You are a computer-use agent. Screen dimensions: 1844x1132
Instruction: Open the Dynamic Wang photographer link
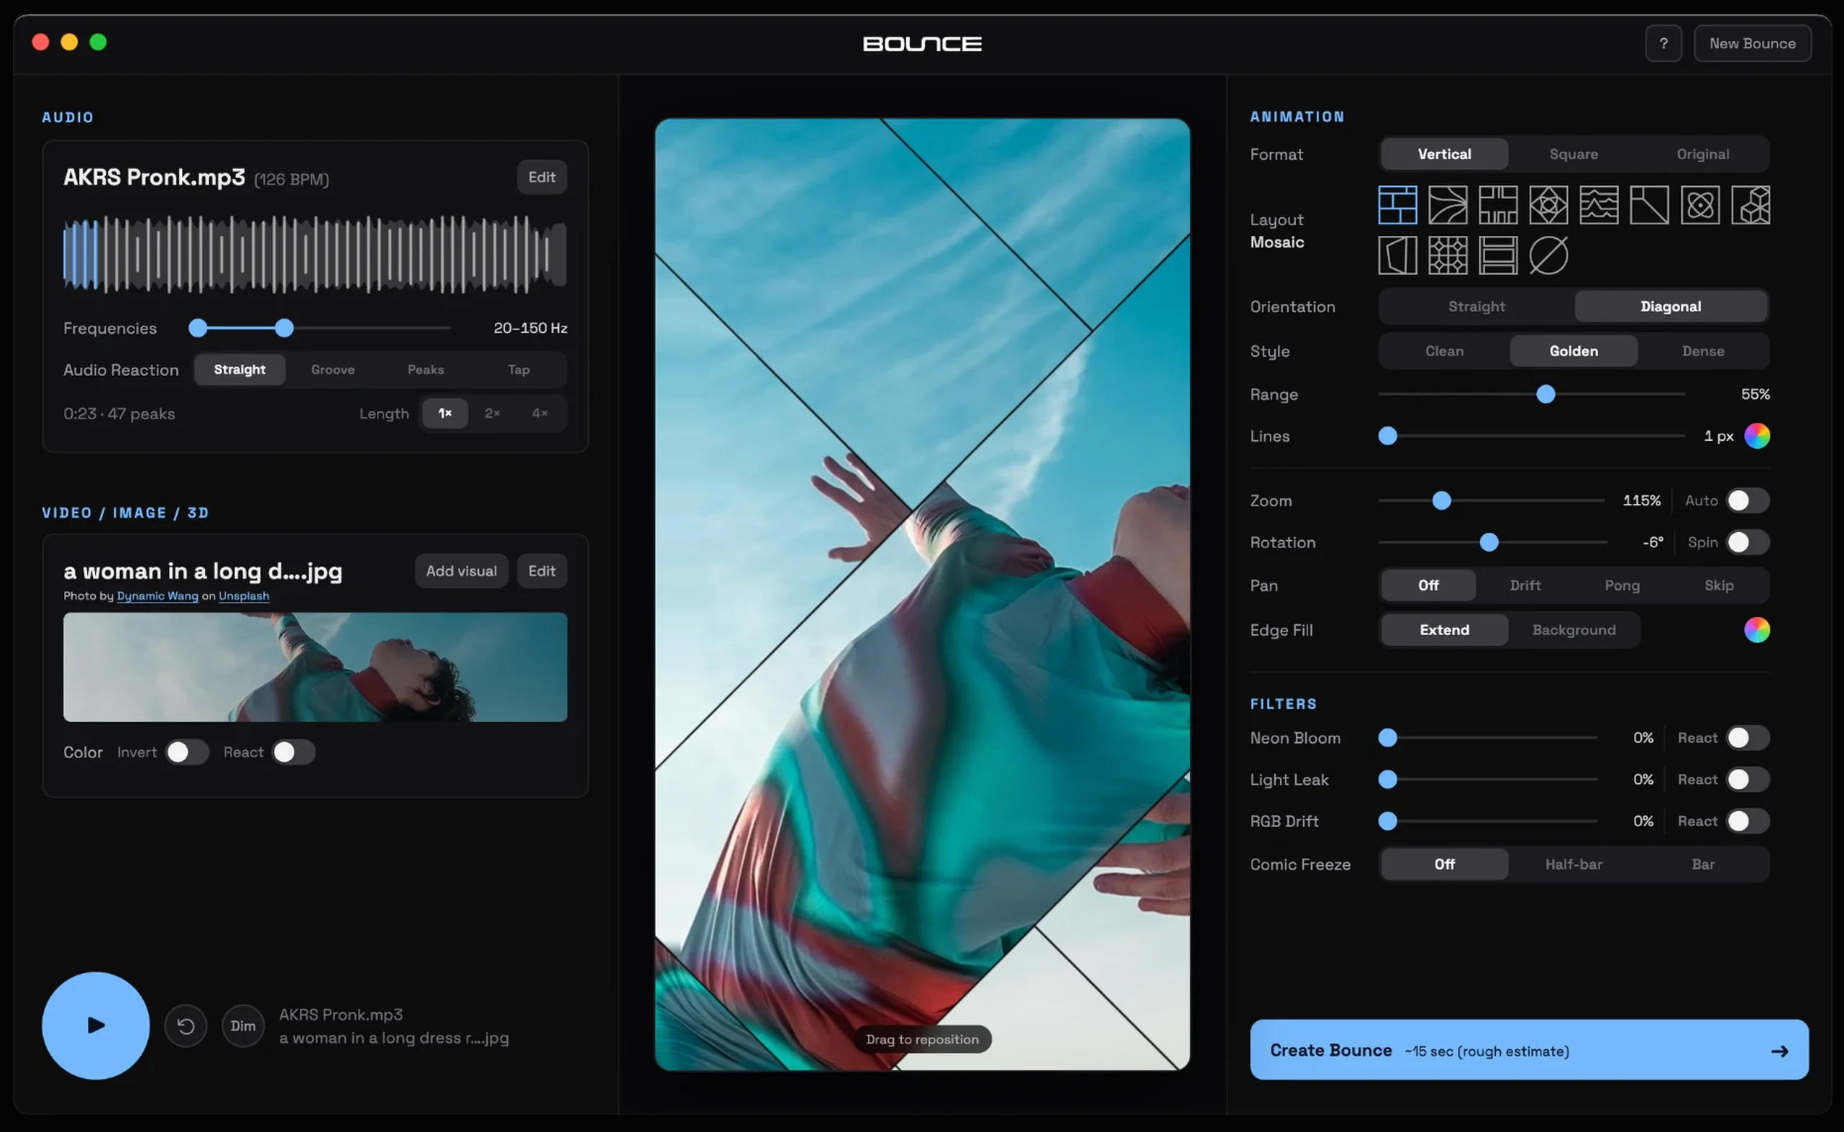pos(158,597)
